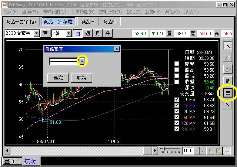
Task: Click the 確定 button in dialog
Action: pyautogui.click(x=58, y=78)
